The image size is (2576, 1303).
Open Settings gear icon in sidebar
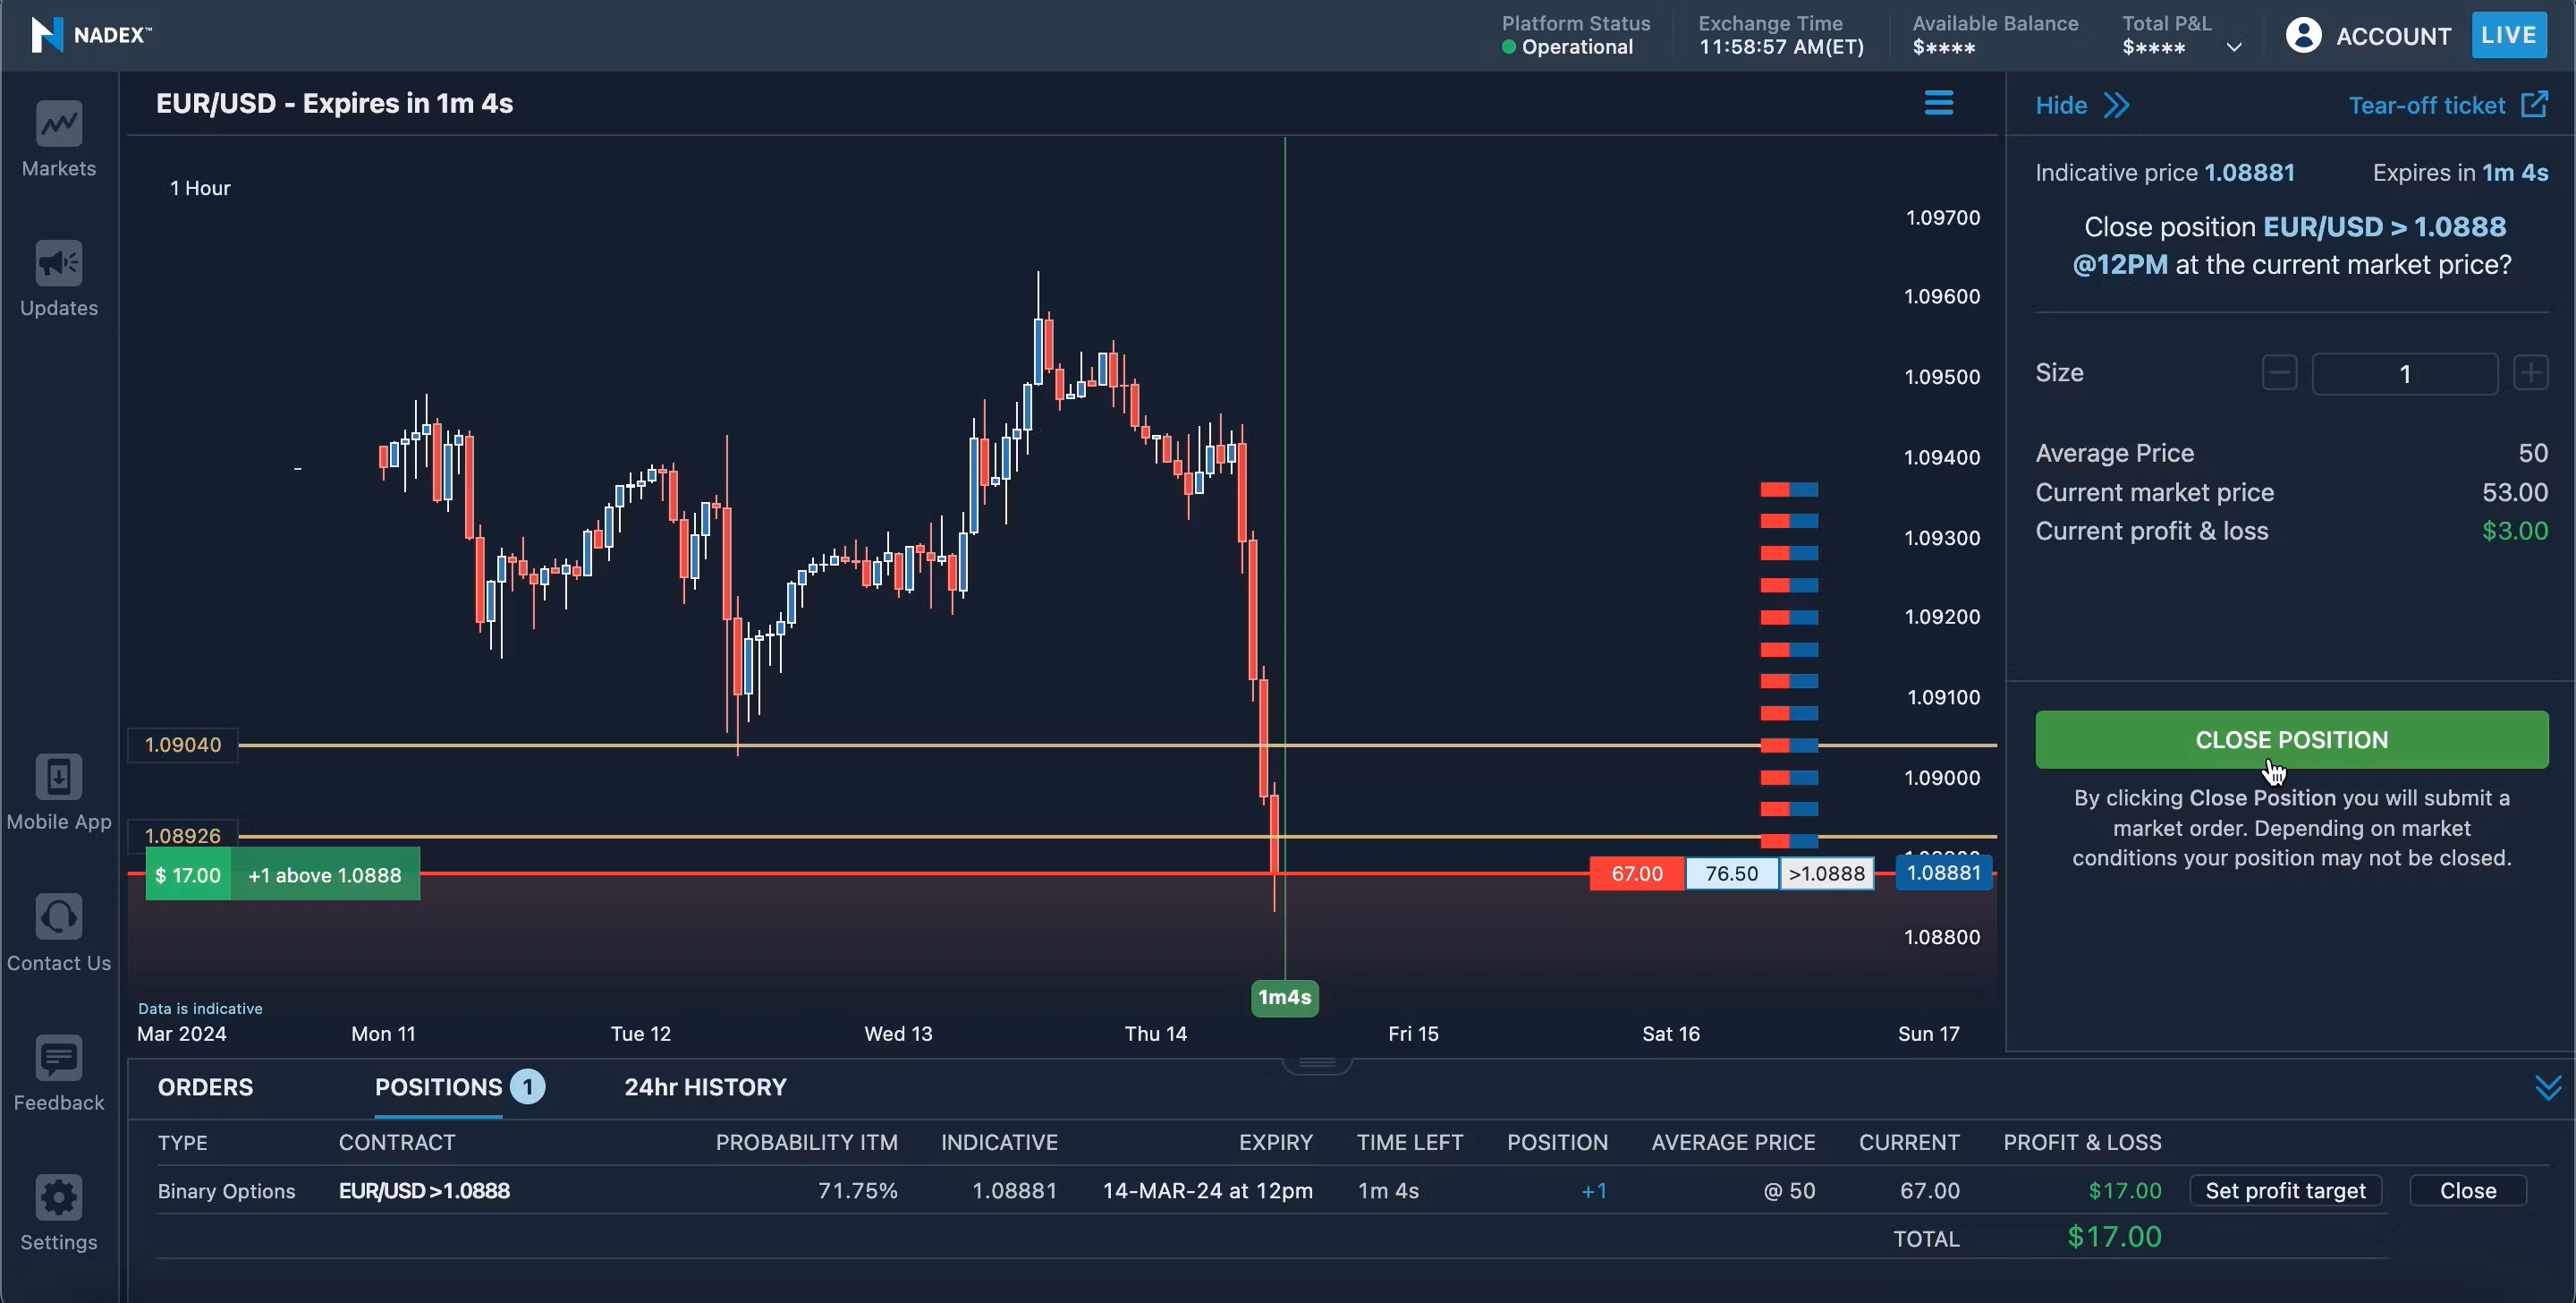point(59,1197)
